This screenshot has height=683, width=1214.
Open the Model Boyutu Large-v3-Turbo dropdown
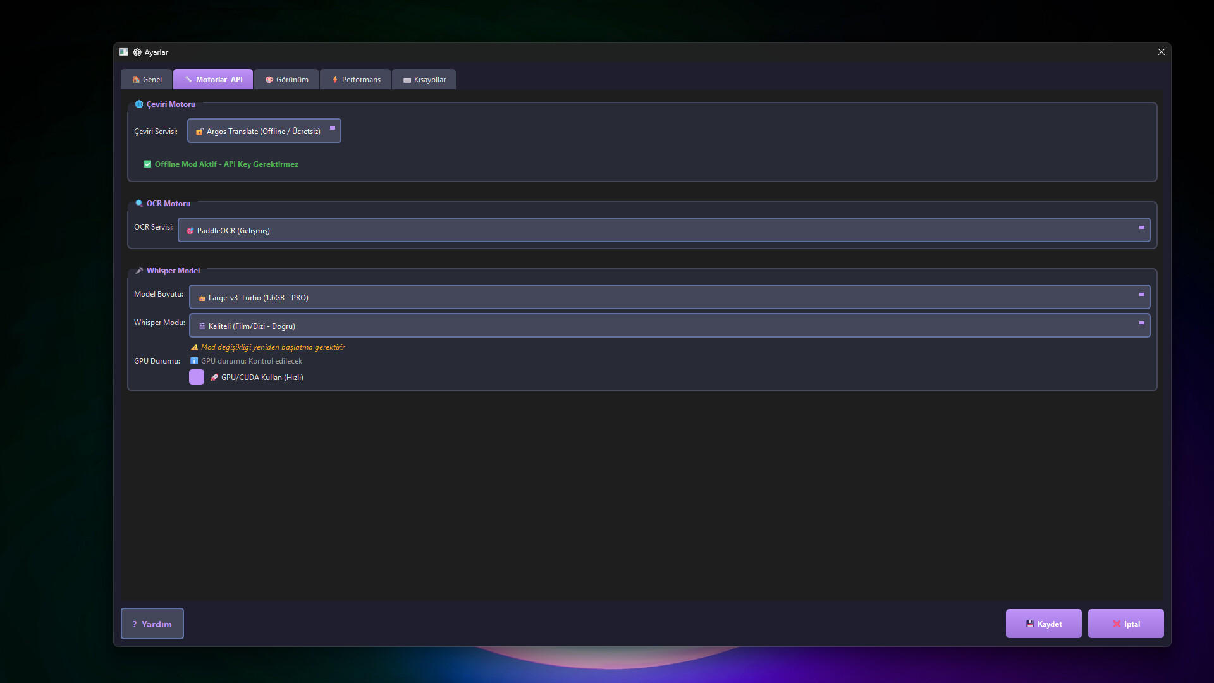(669, 297)
